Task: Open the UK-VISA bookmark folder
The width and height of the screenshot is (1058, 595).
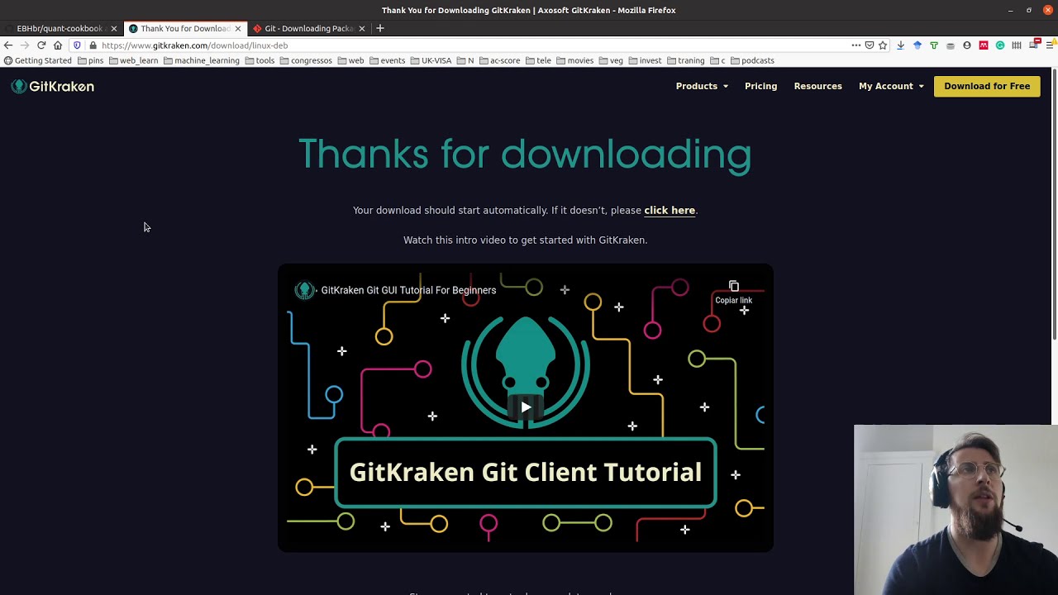Action: pyautogui.click(x=431, y=60)
